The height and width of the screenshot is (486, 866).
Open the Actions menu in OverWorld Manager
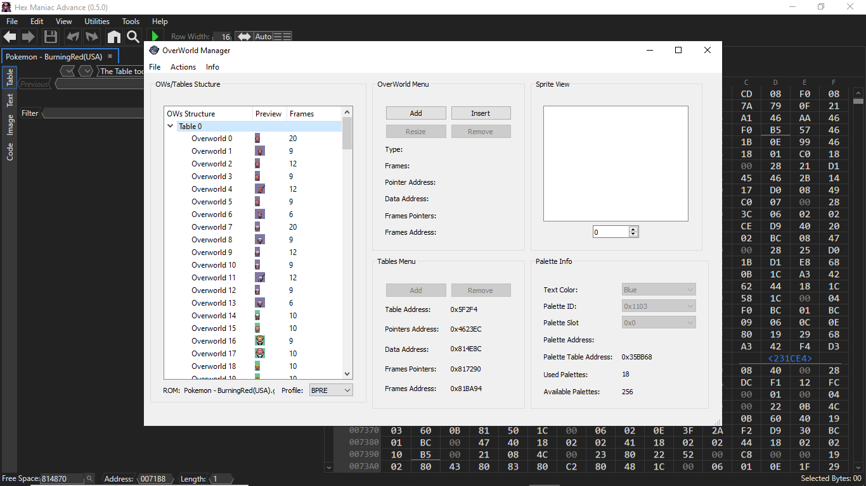(183, 67)
